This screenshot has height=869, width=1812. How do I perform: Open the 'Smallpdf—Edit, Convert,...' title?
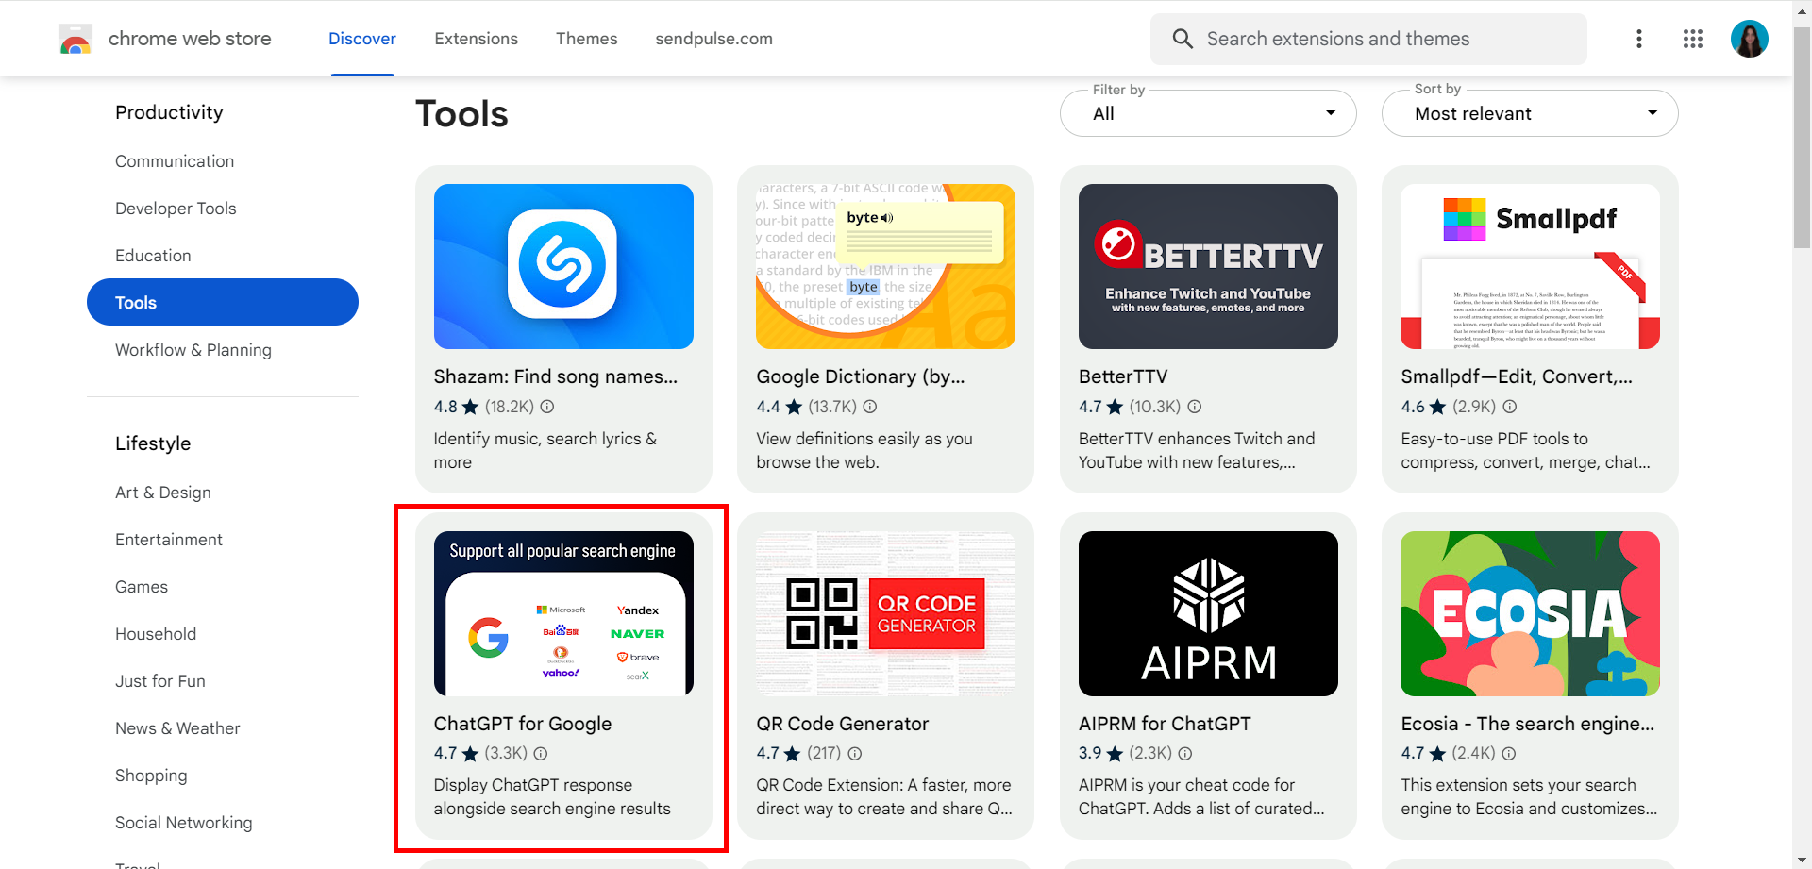[x=1517, y=376]
